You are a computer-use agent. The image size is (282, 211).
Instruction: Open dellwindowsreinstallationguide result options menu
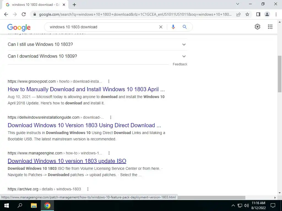pos(111,117)
